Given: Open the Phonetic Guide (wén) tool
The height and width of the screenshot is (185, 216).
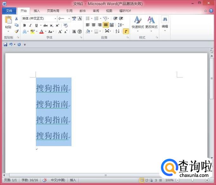Looking at the screenshot, I should click(x=74, y=18).
